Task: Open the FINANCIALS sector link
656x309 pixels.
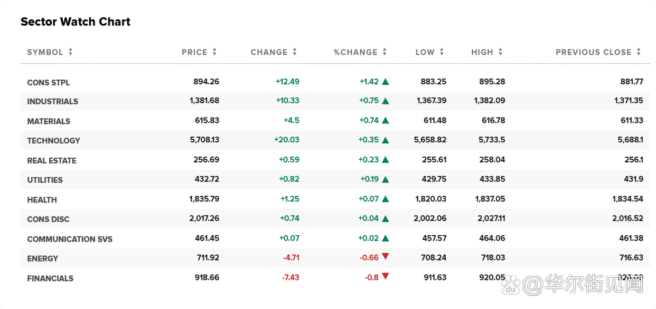Action: click(x=50, y=278)
